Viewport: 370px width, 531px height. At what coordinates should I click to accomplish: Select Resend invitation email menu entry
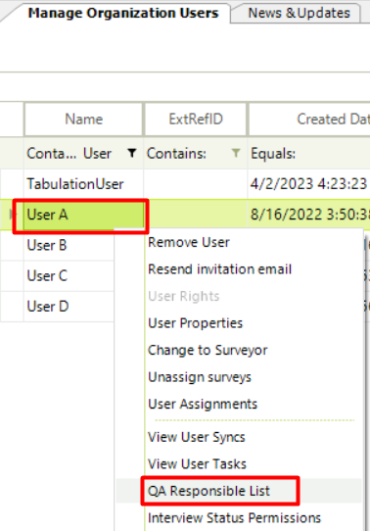pos(220,269)
